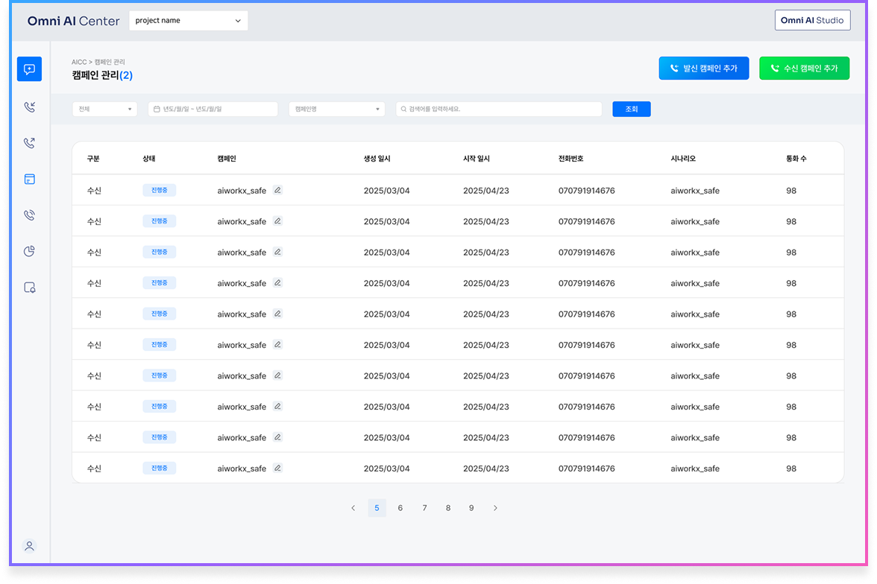
Task: Open Omni AI Studio button
Action: [812, 20]
